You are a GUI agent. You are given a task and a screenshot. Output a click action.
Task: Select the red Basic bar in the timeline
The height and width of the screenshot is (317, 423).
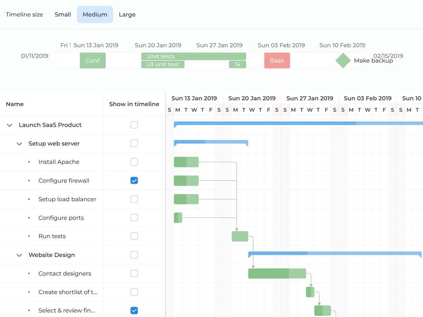click(277, 60)
